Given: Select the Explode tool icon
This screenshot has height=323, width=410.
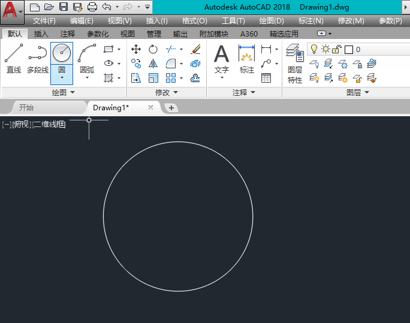Looking at the screenshot, I should [195, 64].
